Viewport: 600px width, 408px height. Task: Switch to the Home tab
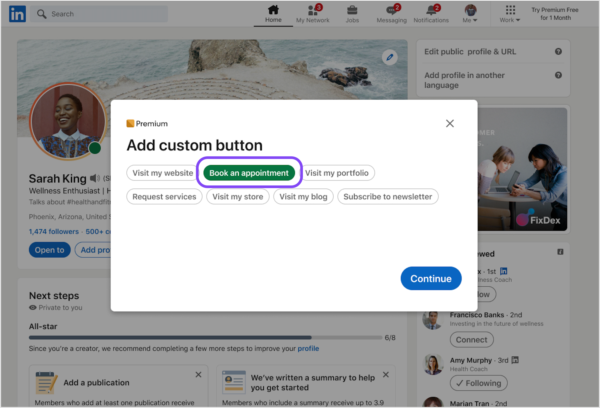pos(273,13)
